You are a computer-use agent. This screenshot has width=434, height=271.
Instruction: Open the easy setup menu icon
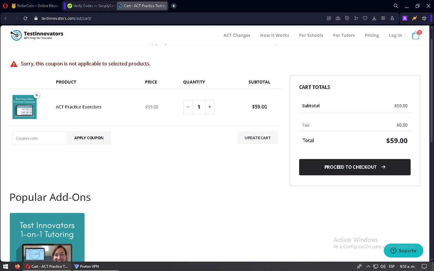(383, 18)
